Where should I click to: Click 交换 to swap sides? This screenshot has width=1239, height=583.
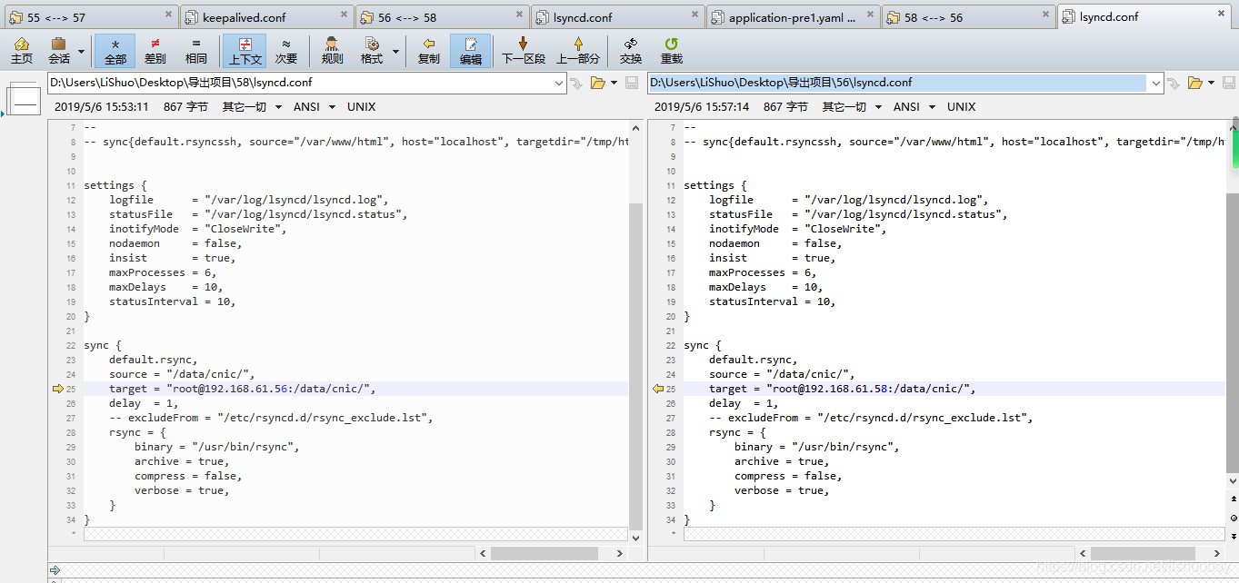[631, 51]
